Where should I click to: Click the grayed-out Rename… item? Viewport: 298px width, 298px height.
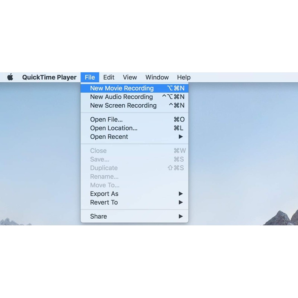pos(134,177)
